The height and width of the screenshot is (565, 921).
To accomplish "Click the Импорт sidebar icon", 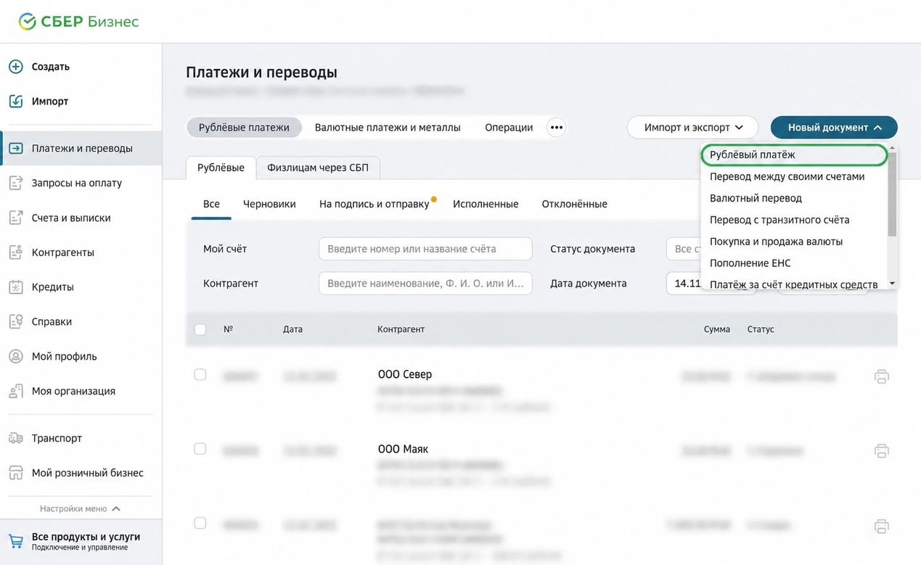I will pos(16,102).
